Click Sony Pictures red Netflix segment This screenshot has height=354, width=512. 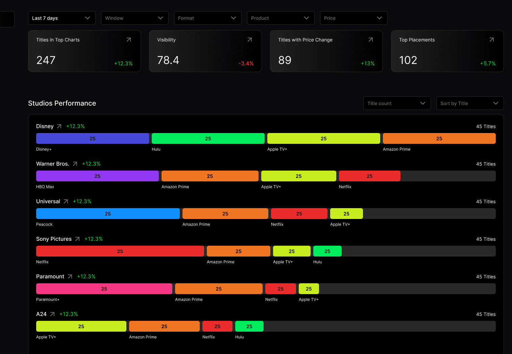point(120,251)
